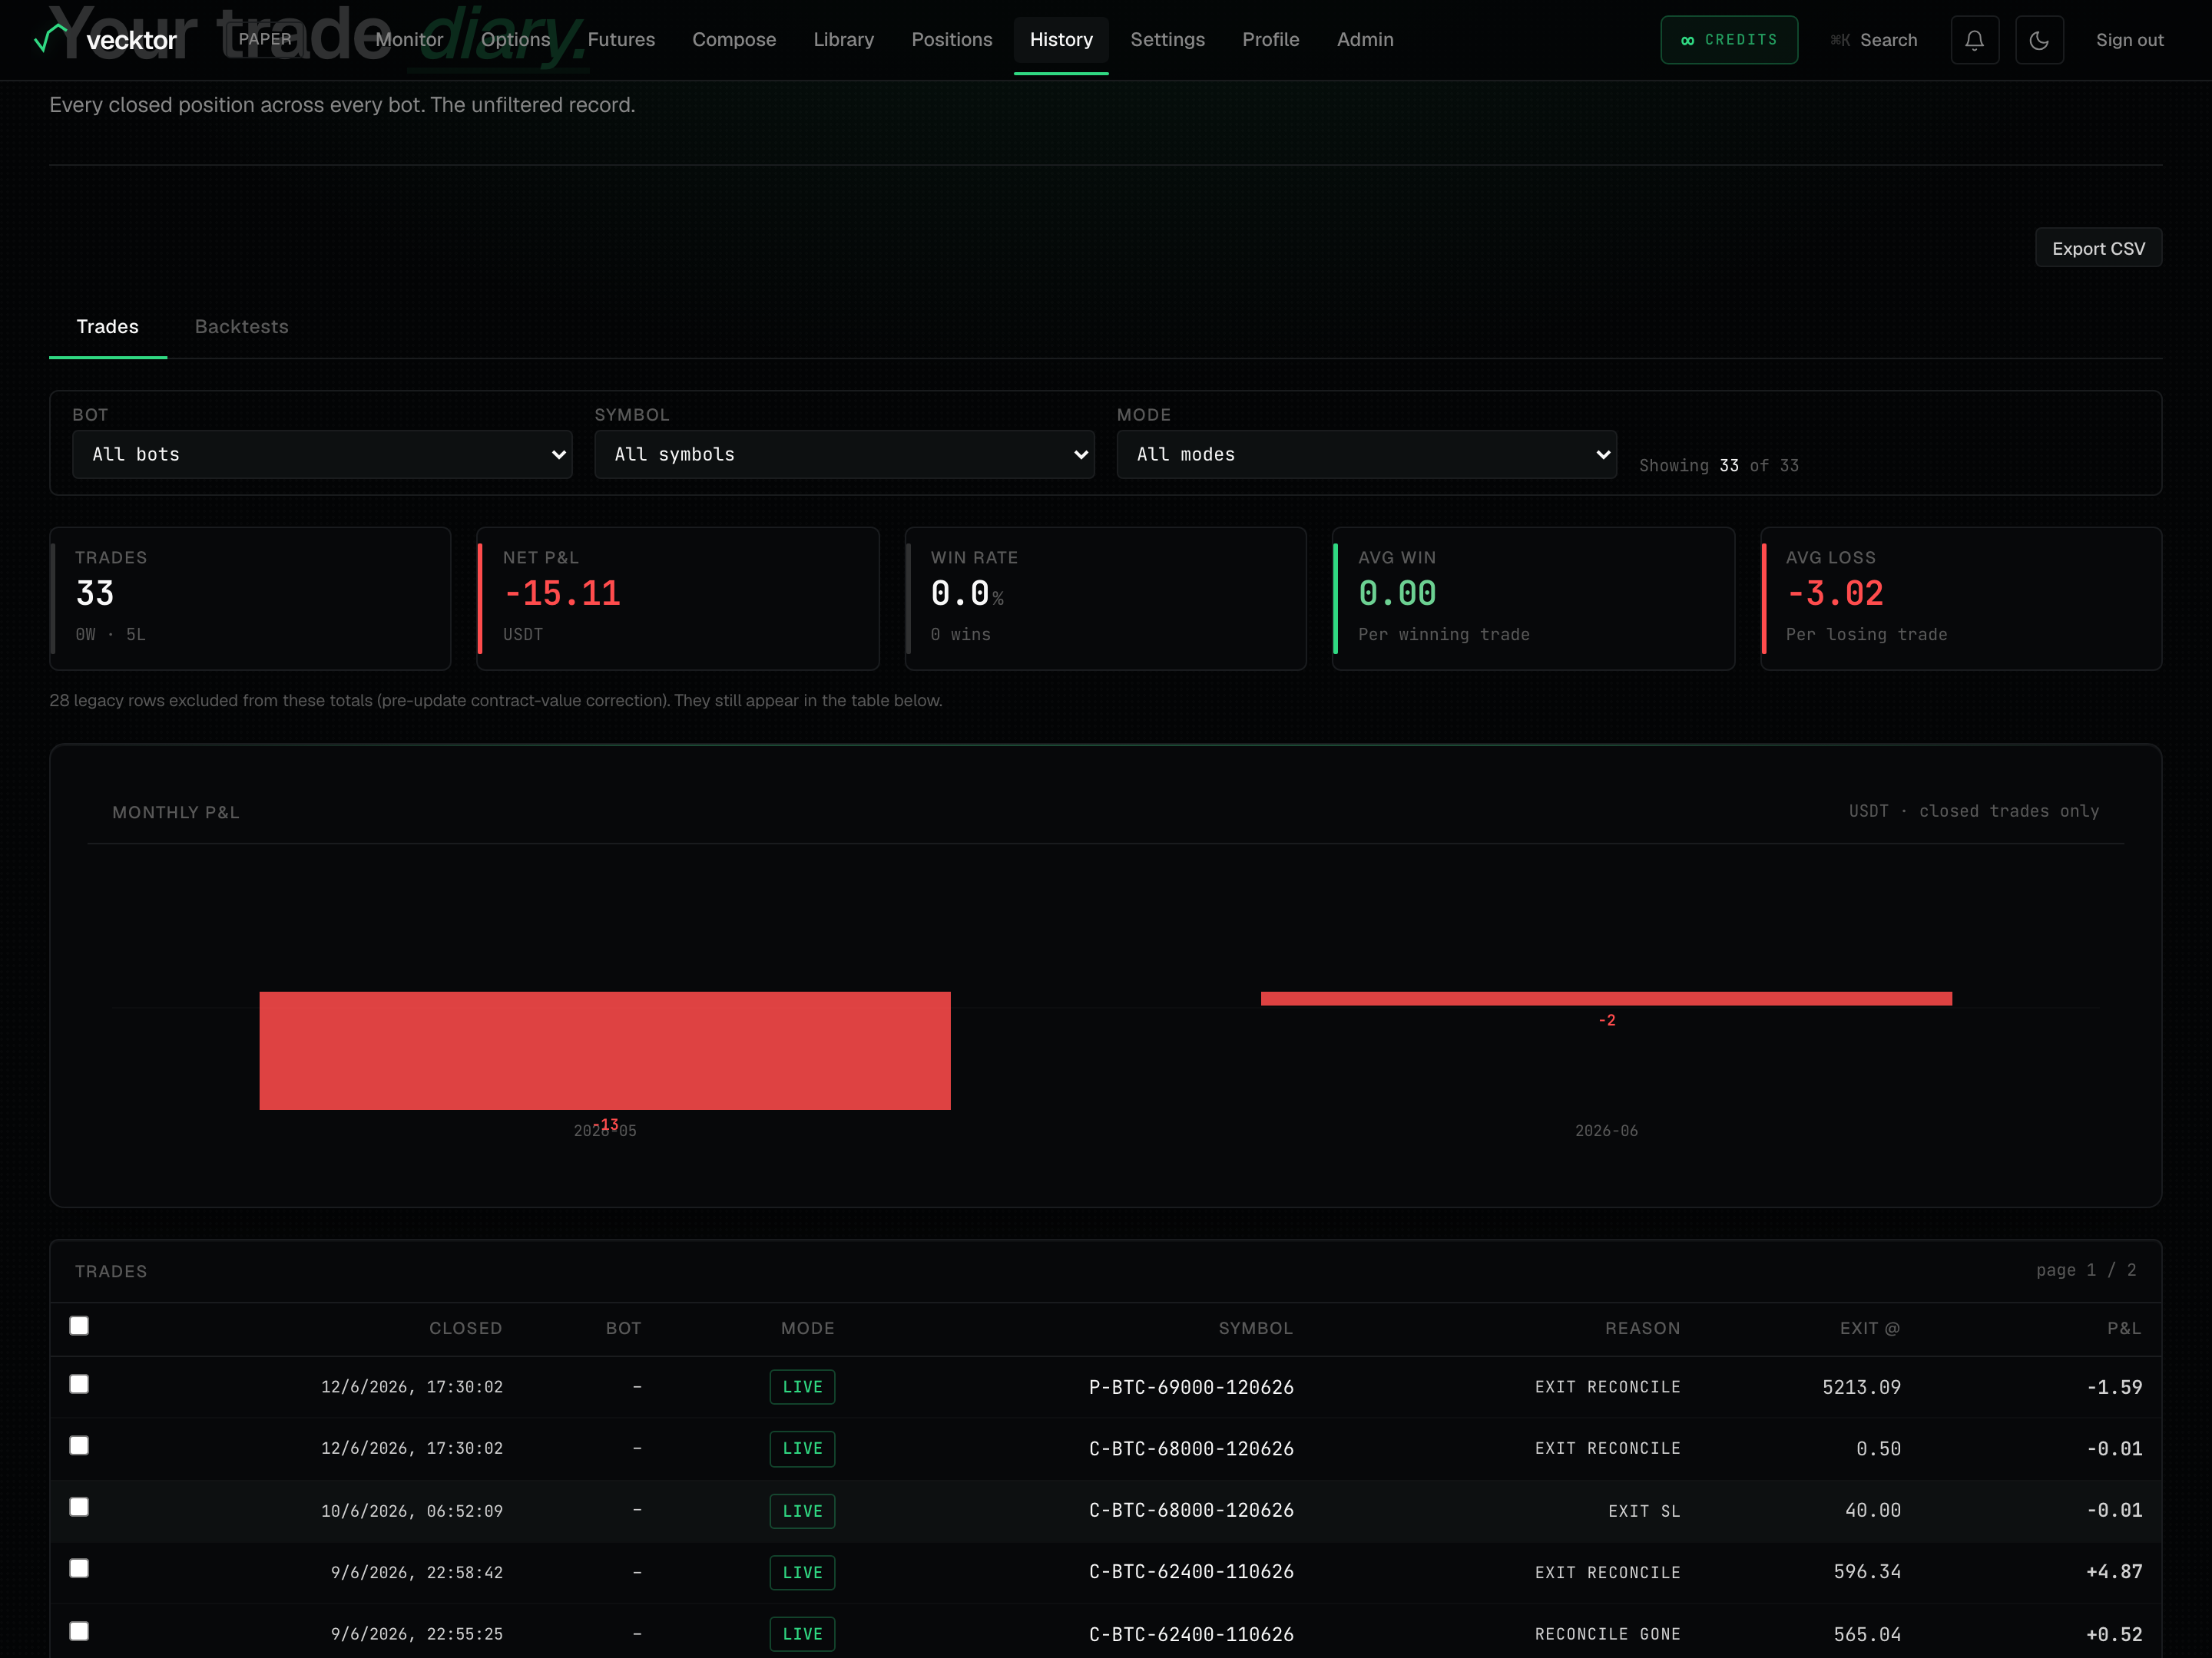Switch to the Backtests tab
The image size is (2212, 1658).
[241, 327]
